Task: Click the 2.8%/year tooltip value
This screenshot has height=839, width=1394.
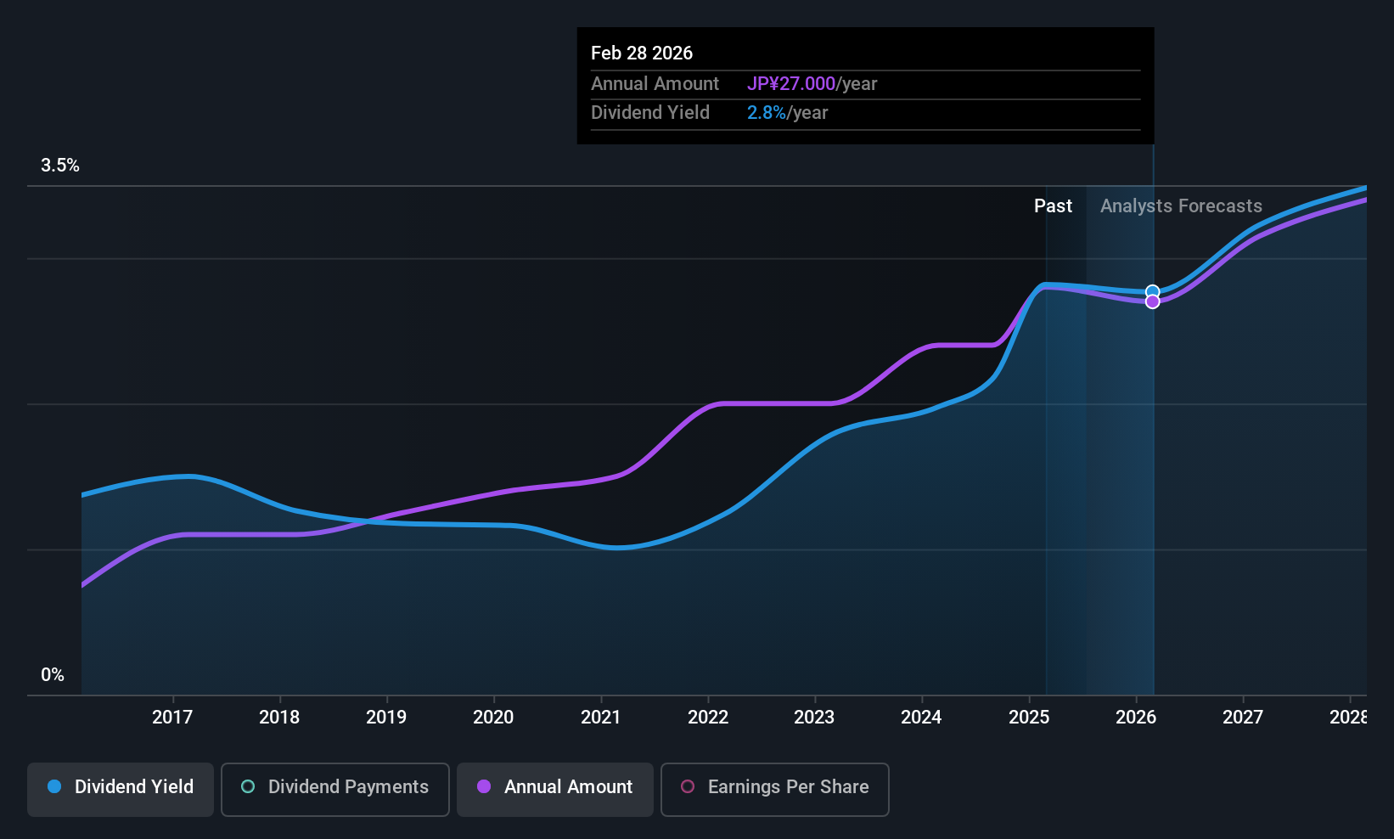Action: coord(787,113)
